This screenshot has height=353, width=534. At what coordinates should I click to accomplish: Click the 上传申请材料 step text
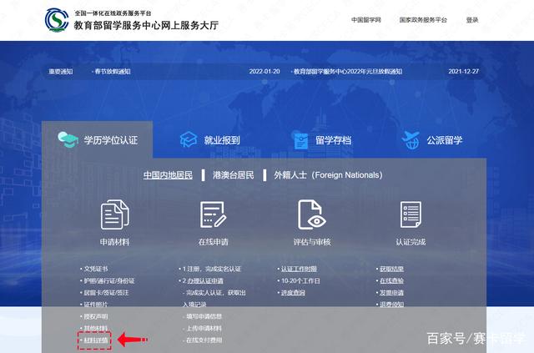pyautogui.click(x=204, y=328)
